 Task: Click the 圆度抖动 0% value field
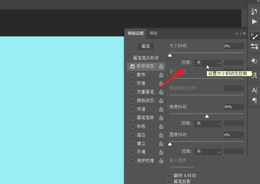click(x=234, y=135)
